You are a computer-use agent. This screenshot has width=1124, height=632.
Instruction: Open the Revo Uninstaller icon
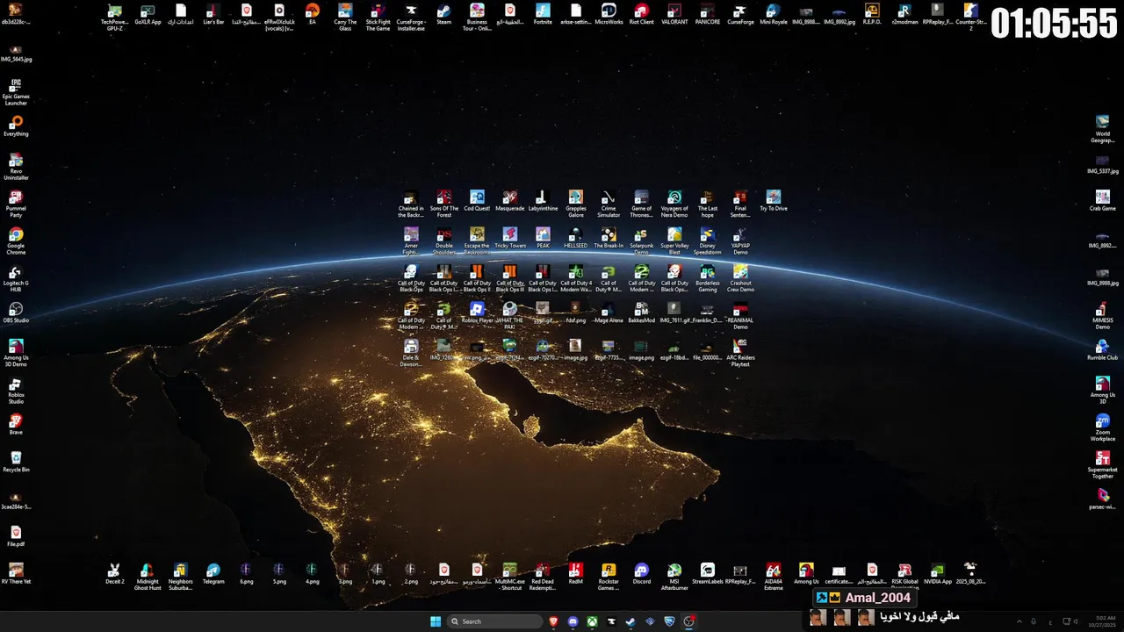click(x=16, y=166)
